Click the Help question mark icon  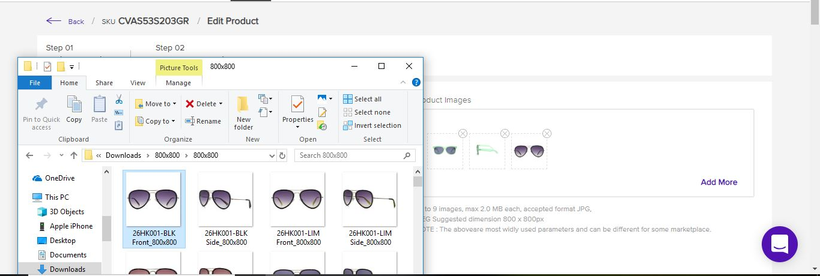tap(416, 83)
